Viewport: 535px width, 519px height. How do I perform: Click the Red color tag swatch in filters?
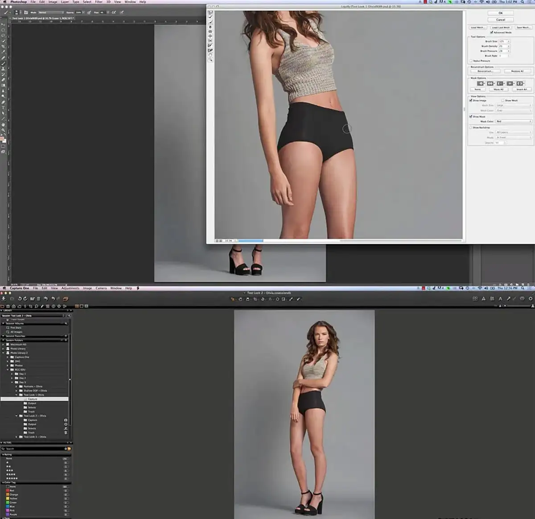8,490
